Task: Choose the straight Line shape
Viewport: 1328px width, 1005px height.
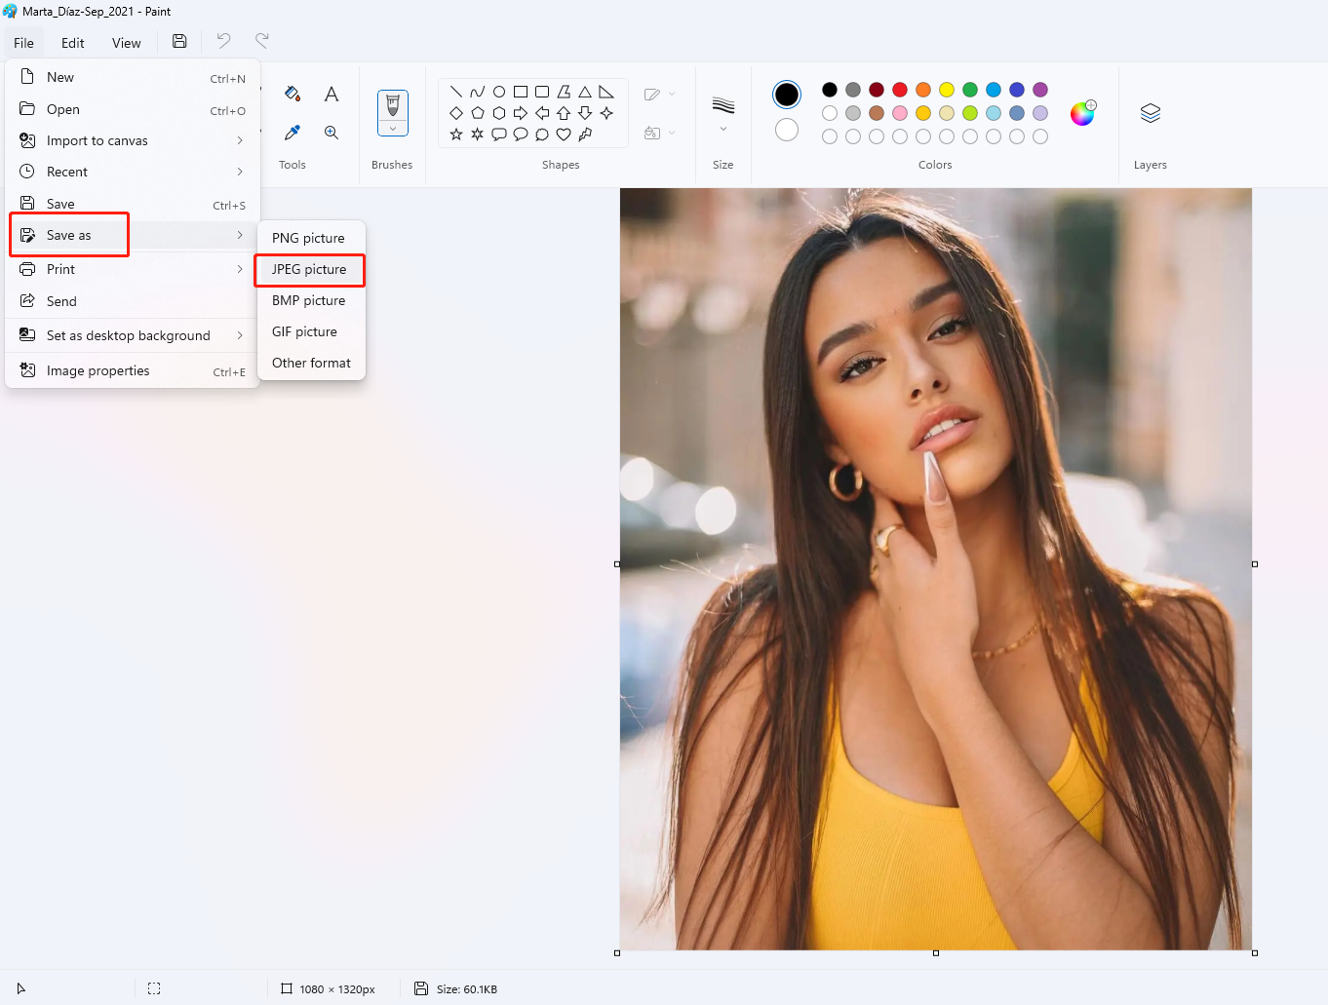Action: click(x=456, y=92)
